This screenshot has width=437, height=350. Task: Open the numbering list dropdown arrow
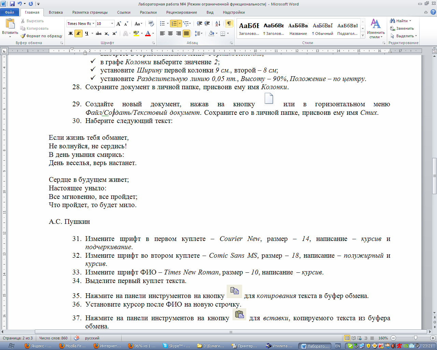180,24
